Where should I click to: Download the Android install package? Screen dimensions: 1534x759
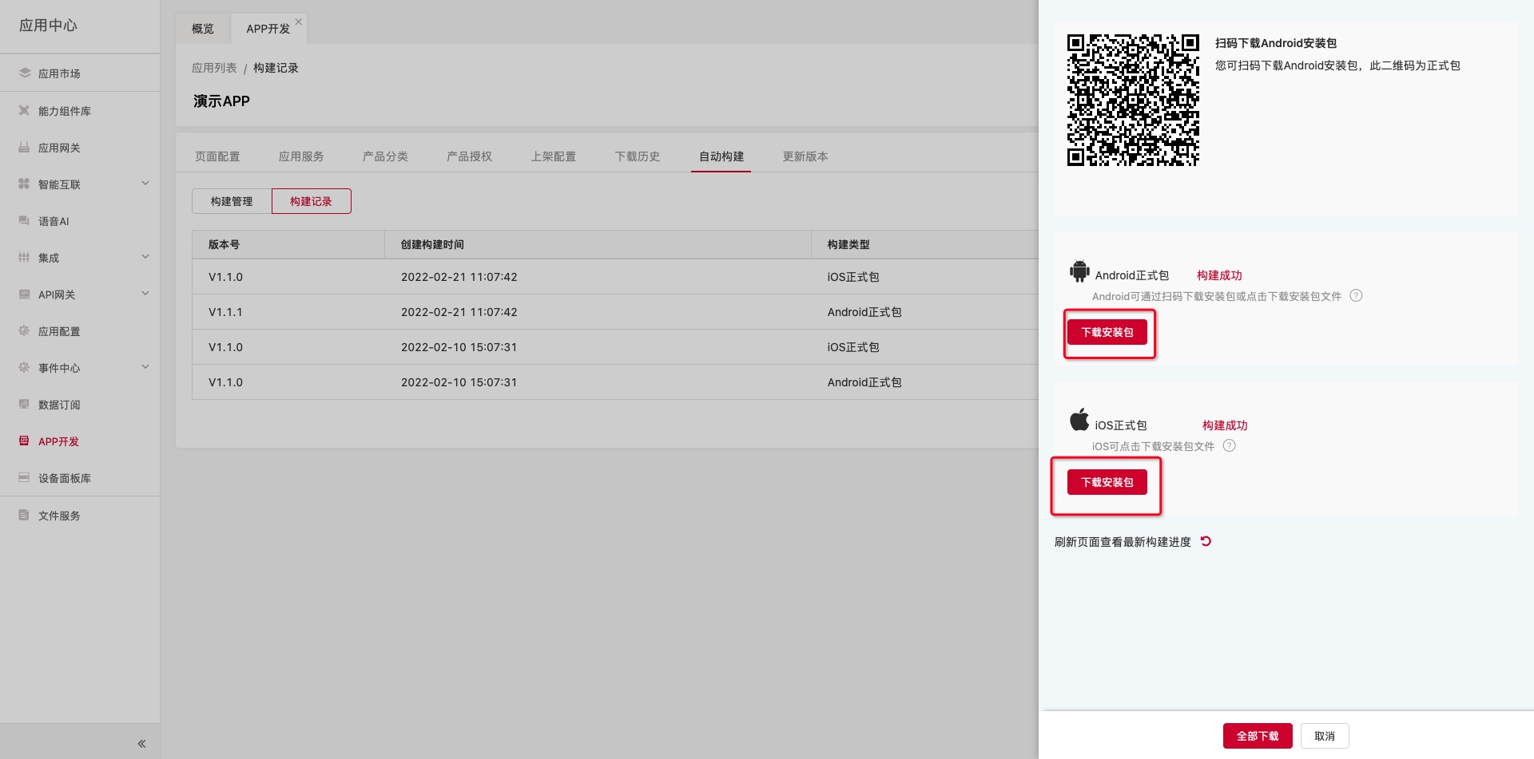click(1107, 332)
